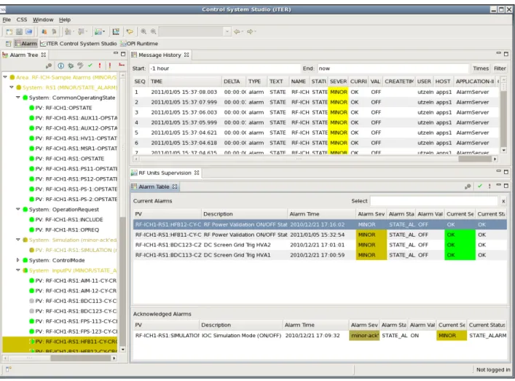
Task: Expand System ControlMode node
Action: (x=18, y=260)
